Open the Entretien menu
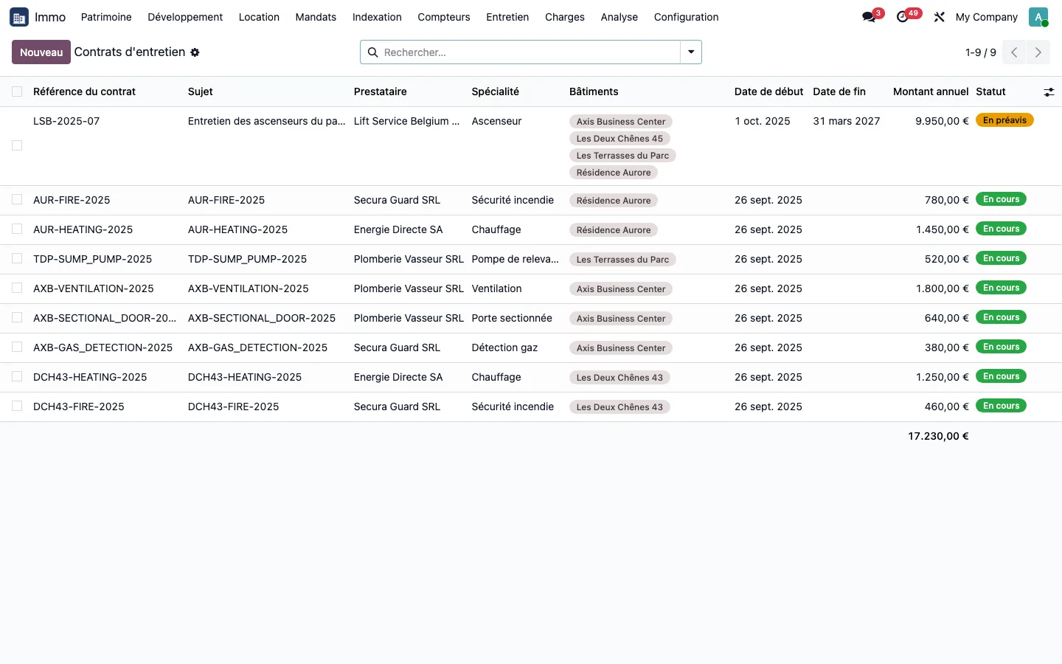This screenshot has width=1062, height=664. (507, 17)
